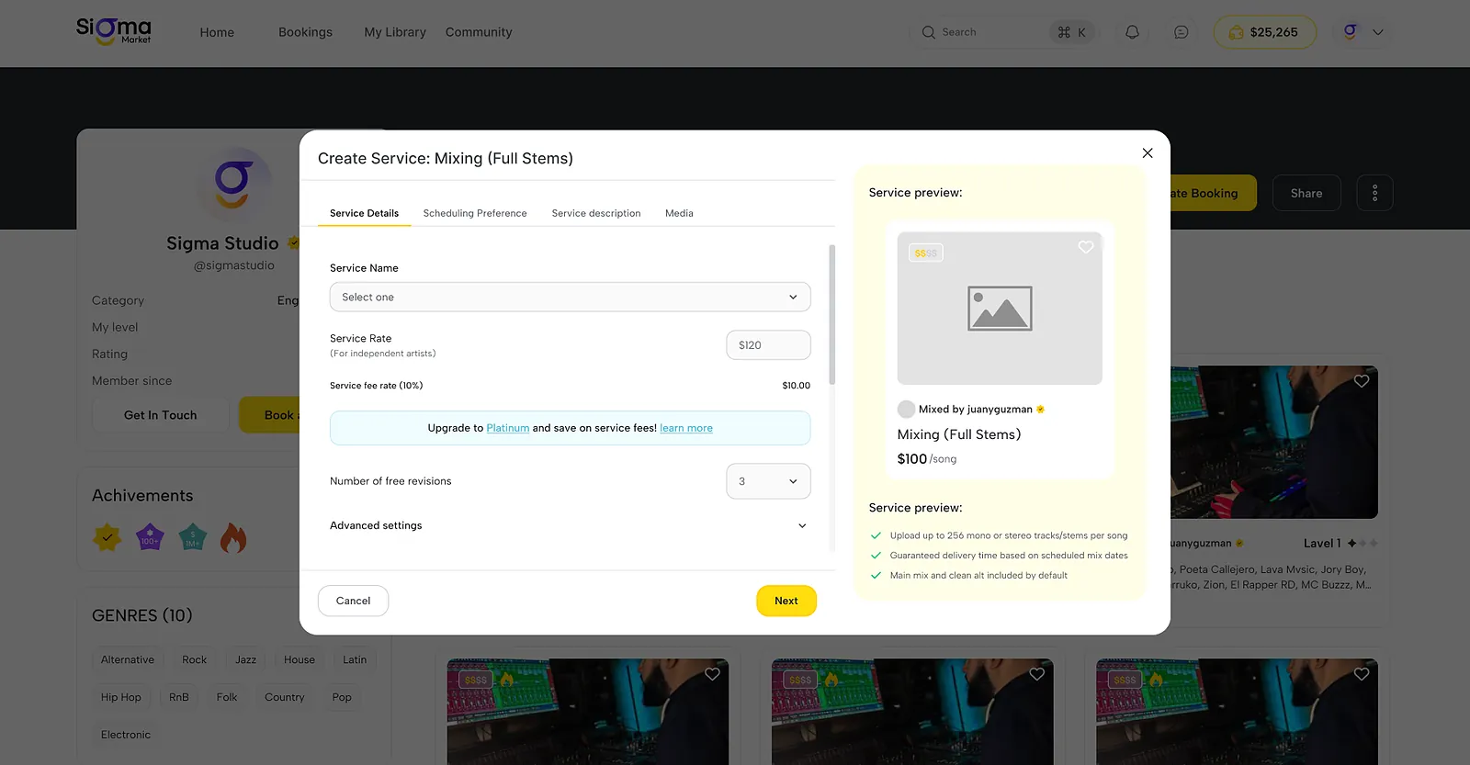Click the wallet balance $25,265
The image size is (1470, 765).
[1264, 32]
